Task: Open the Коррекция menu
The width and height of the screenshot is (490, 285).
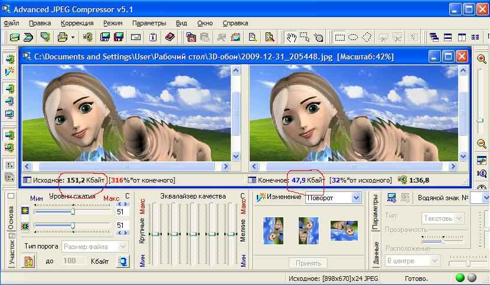Action: point(77,23)
